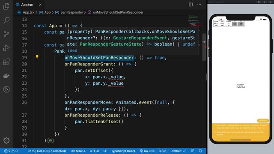Open the Extensions view
274x154 pixels.
click(x=6, y=62)
